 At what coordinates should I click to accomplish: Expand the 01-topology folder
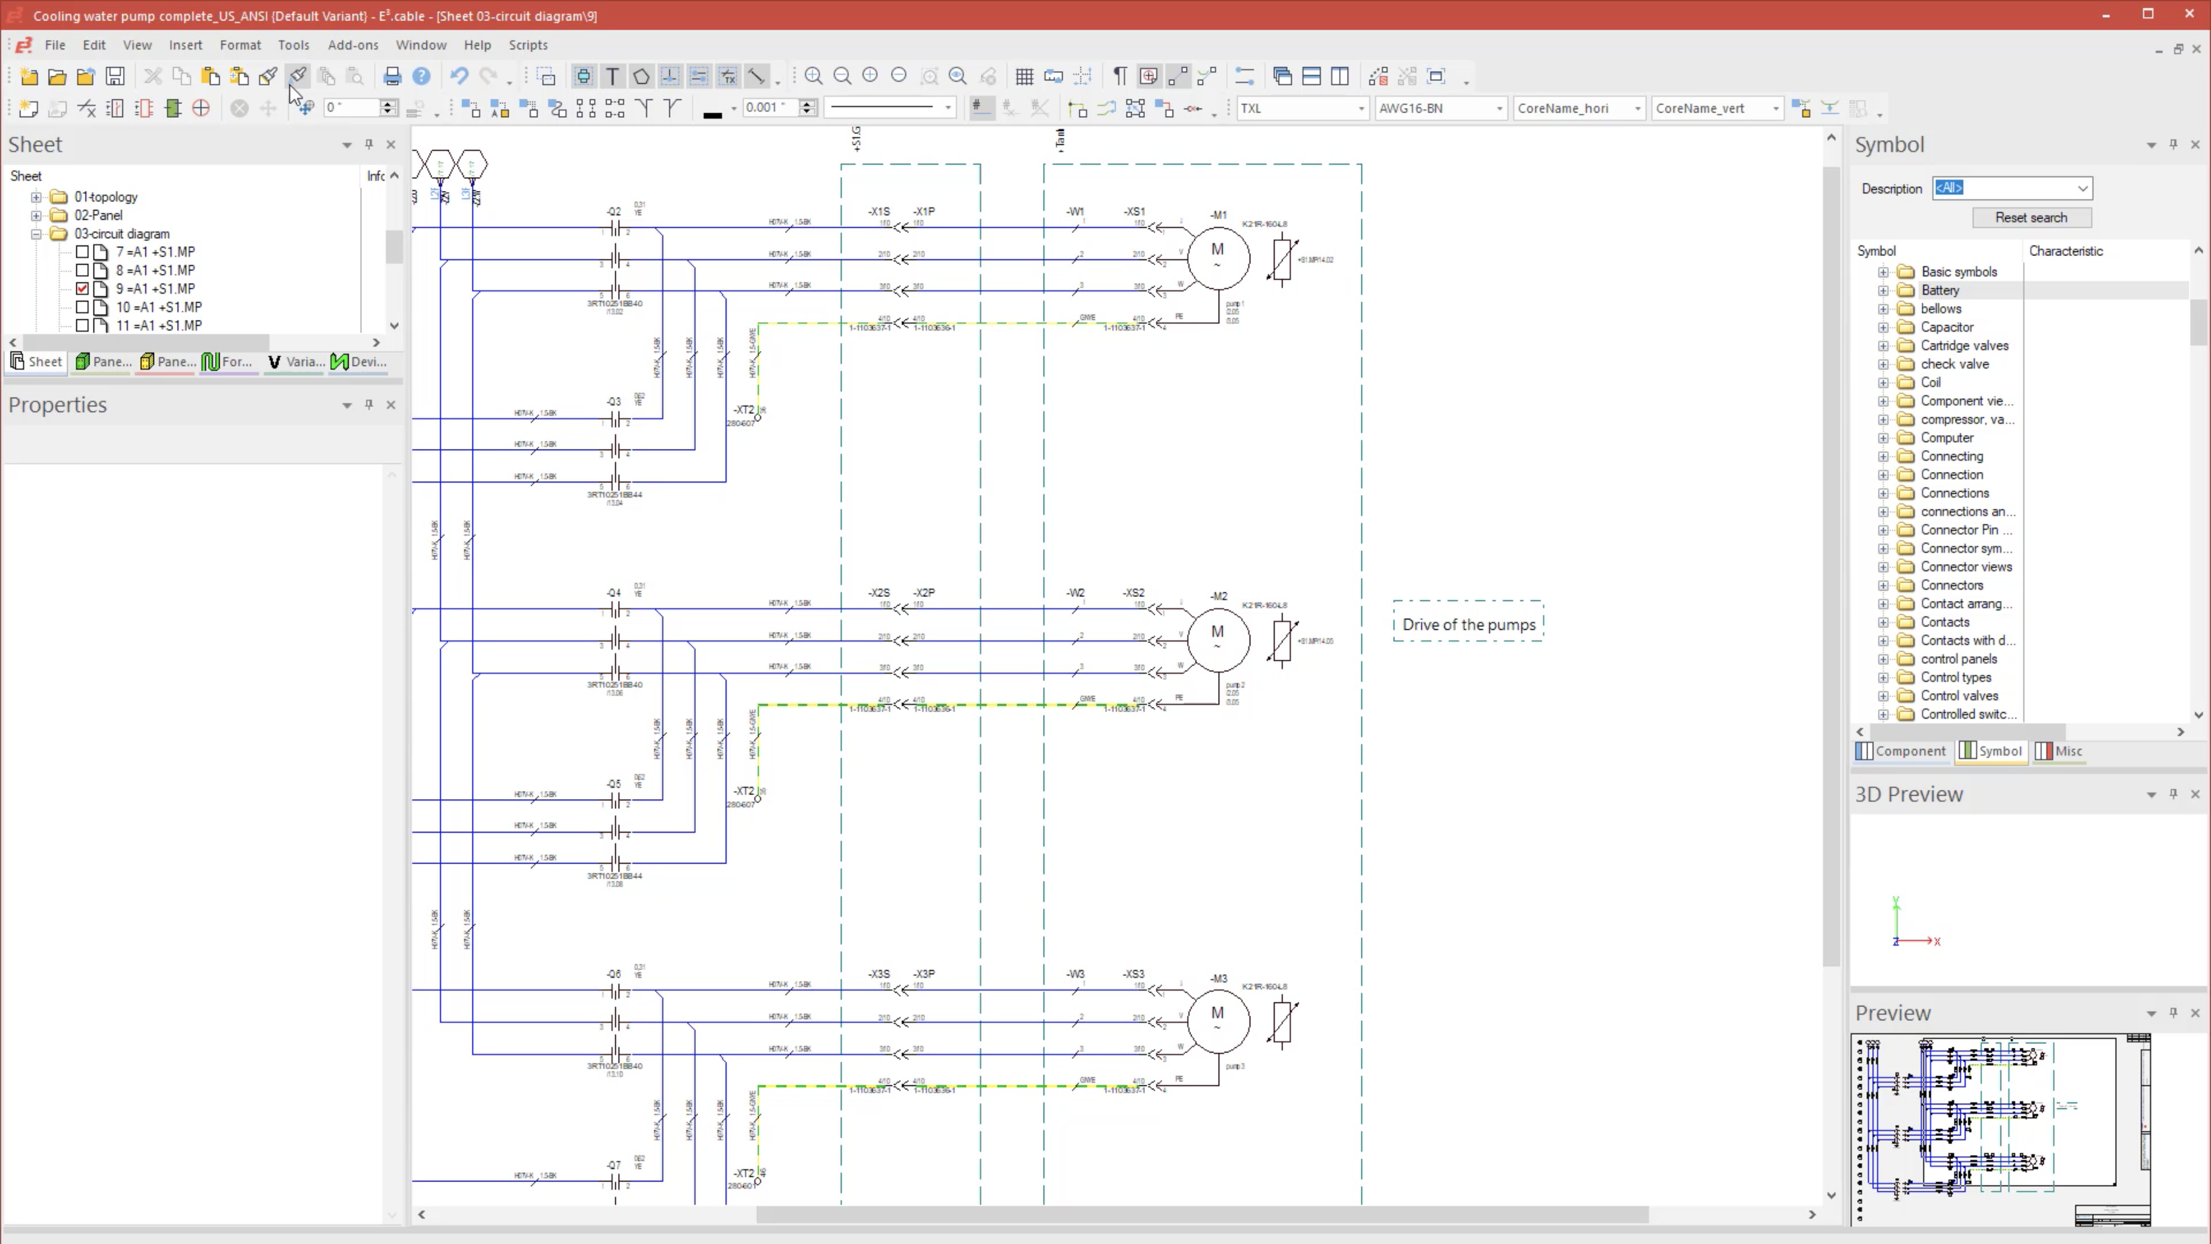(x=36, y=197)
